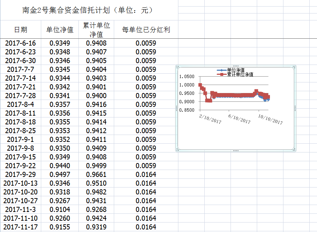The width and height of the screenshot is (317, 232).
Task: Click the blue 单位净值 legend marker in chart
Action: (221, 70)
